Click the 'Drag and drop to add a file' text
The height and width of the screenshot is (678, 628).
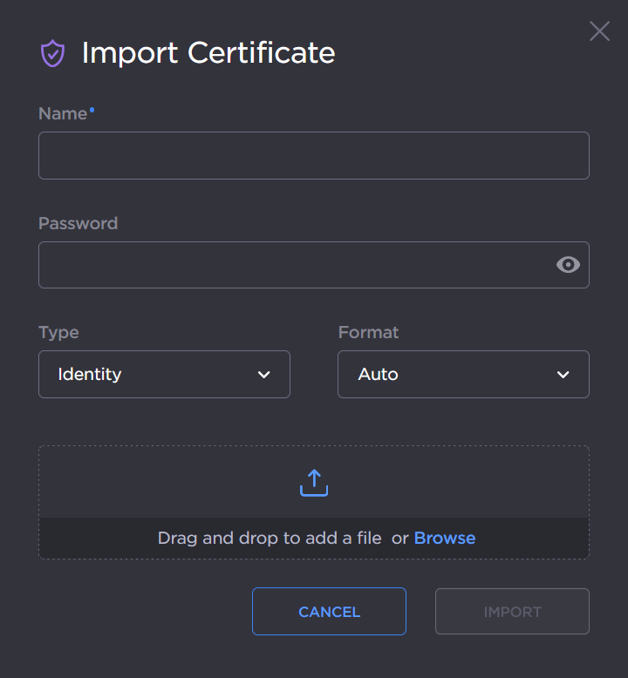point(270,539)
